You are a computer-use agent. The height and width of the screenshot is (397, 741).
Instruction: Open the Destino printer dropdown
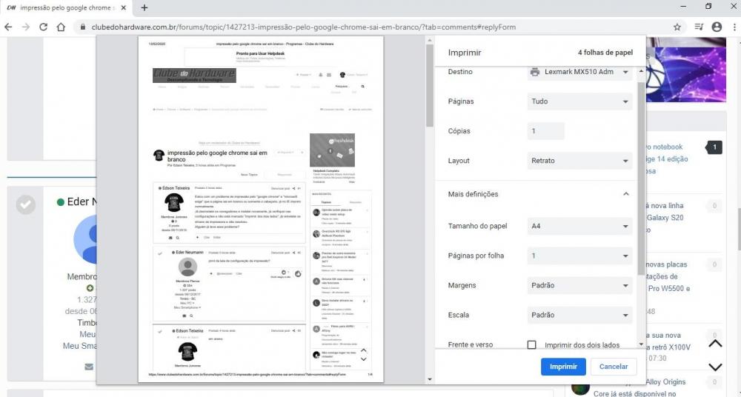pos(579,72)
